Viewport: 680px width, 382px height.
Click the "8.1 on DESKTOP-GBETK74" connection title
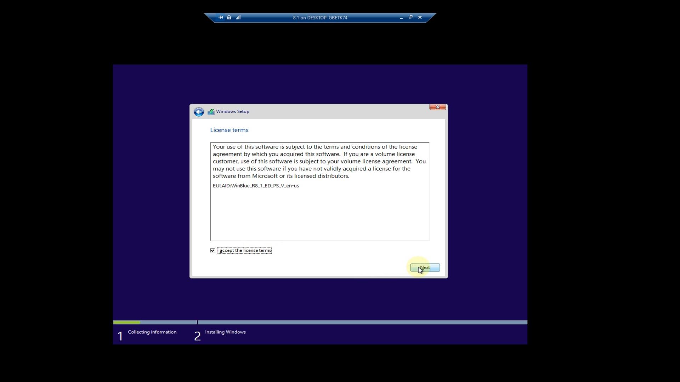[x=320, y=18]
